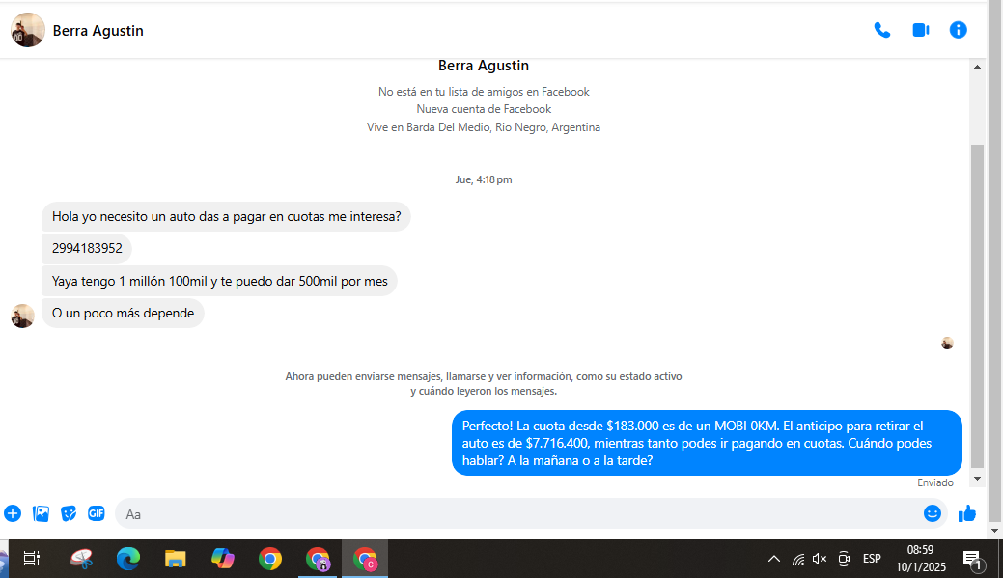This screenshot has width=1003, height=578.
Task: Start a video call from chat header
Action: click(920, 30)
